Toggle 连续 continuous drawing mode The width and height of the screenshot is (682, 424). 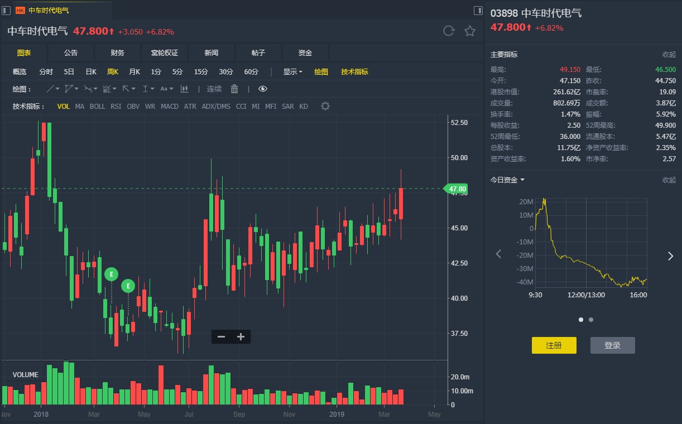point(214,89)
